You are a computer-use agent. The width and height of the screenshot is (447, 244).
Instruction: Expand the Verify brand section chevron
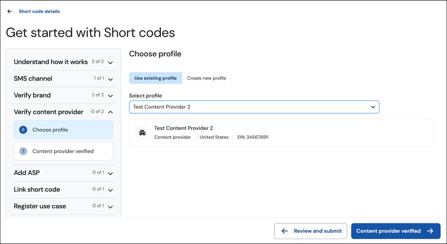tap(111, 96)
